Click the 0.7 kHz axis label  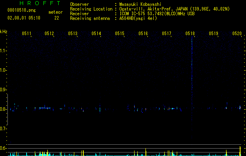pos(3,129)
